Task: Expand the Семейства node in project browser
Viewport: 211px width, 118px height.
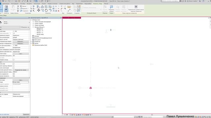Action: click(x=31, y=42)
